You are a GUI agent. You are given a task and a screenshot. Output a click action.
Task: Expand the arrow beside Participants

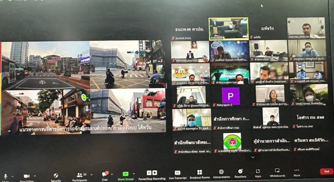[x=92, y=175]
